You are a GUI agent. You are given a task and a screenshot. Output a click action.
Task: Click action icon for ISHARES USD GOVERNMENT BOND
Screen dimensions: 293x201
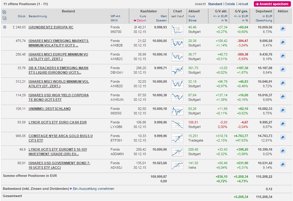coord(283,164)
